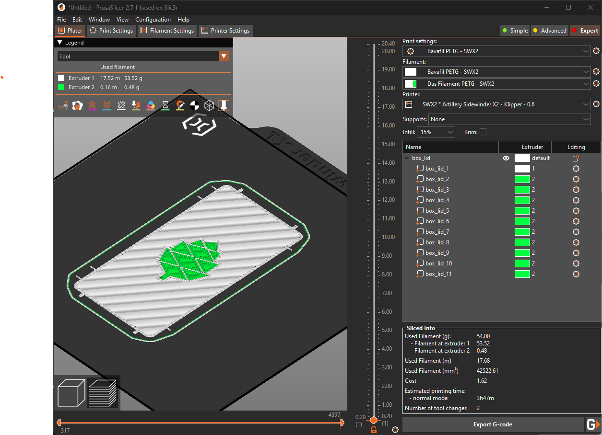Open Printer preset edit cog
The width and height of the screenshot is (602, 435).
(596, 104)
